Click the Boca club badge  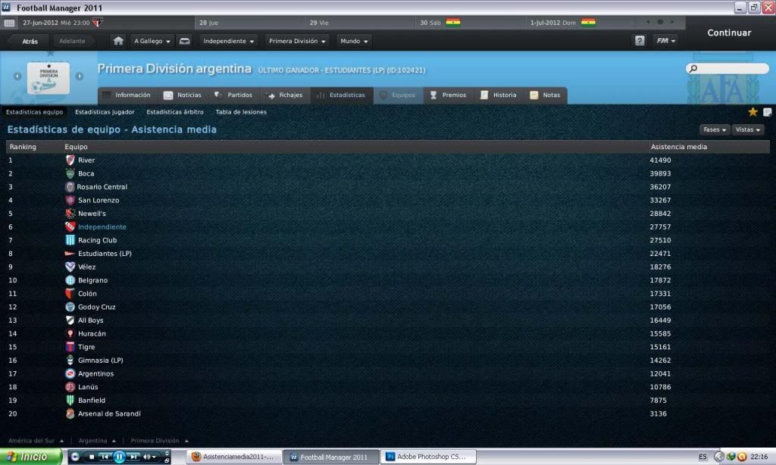click(x=70, y=173)
